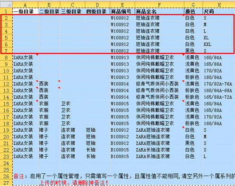235x186 pixels.
Task: Select 170/92A in row 17
Action: 219,117
